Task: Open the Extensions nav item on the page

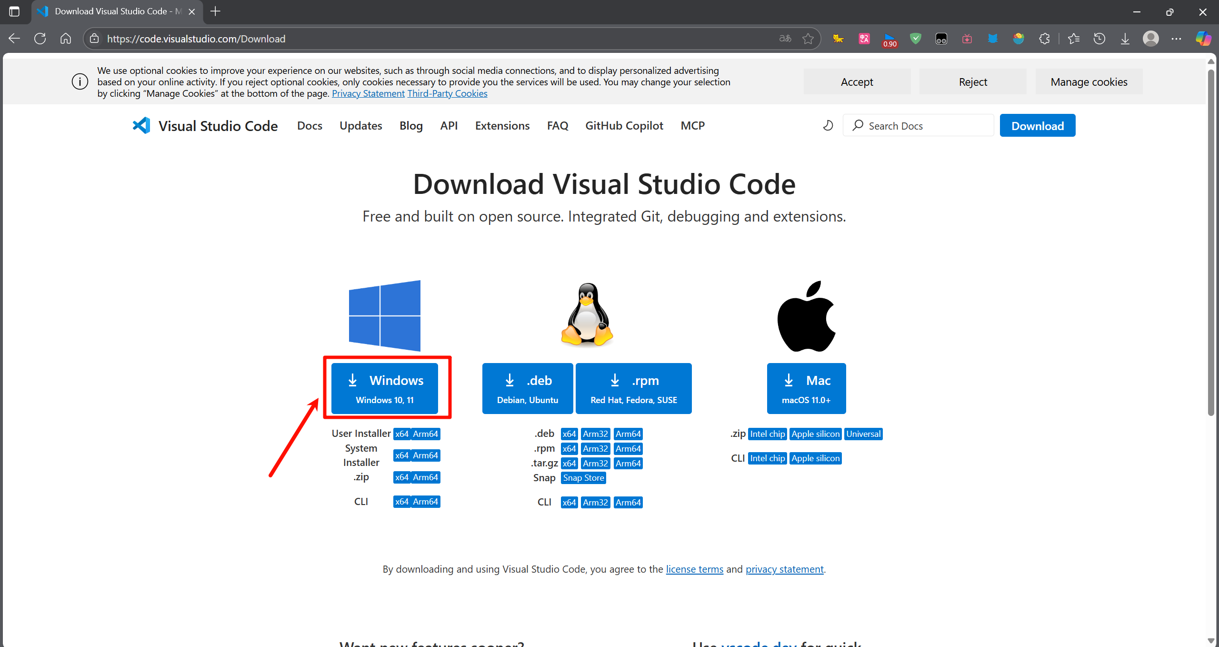Action: click(502, 126)
